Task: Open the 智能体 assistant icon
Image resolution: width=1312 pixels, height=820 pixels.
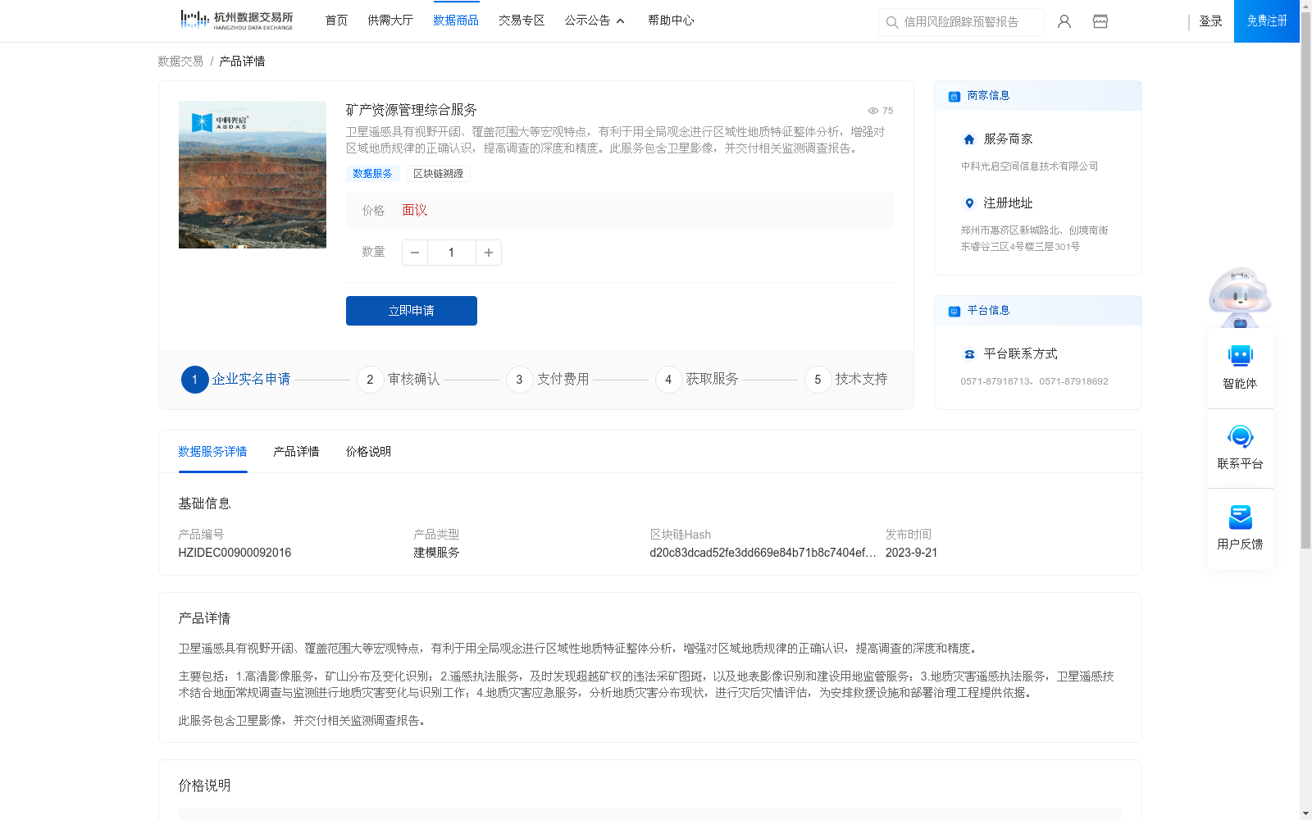Action: [1240, 355]
